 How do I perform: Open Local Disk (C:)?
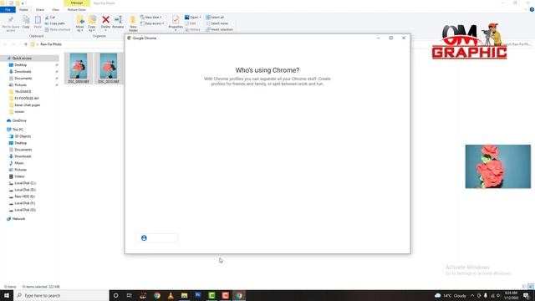pyautogui.click(x=25, y=183)
